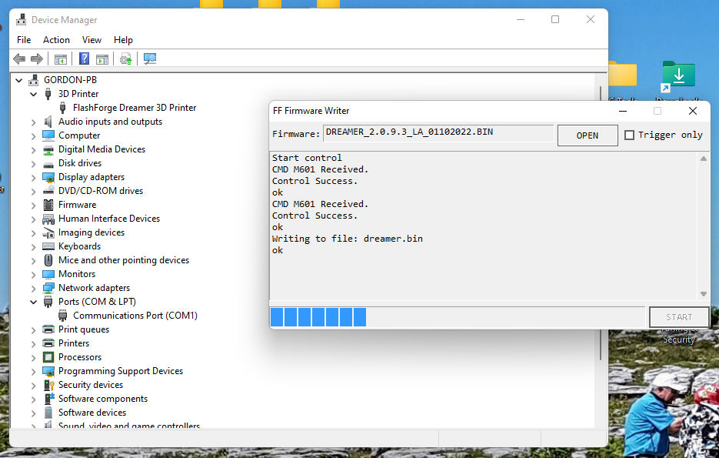Select the Network adapters category icon
This screenshot has height=458, width=719.
click(48, 287)
